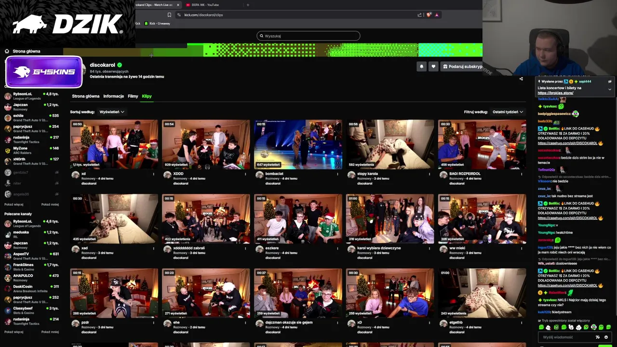The image size is (617, 347).
Task: Click the share icon above the chat panel
Action: 521,79
